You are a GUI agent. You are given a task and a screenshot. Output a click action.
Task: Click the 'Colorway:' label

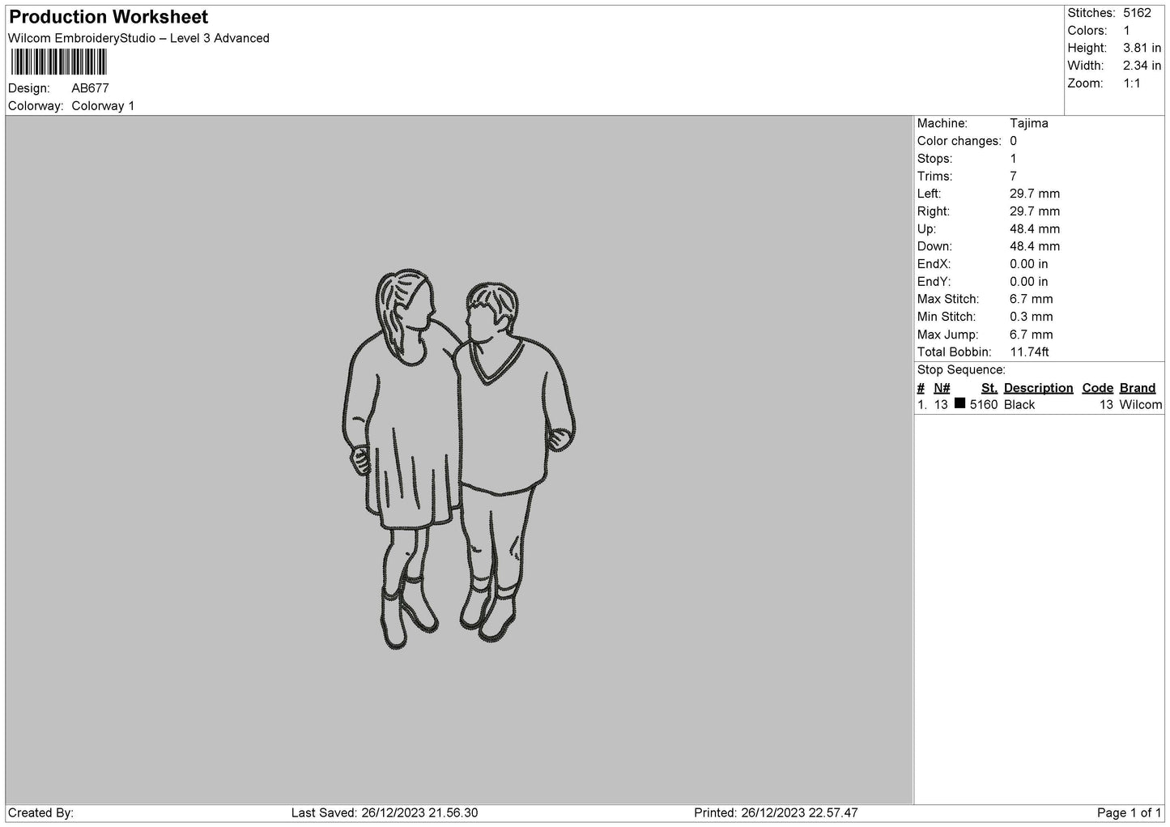[36, 106]
